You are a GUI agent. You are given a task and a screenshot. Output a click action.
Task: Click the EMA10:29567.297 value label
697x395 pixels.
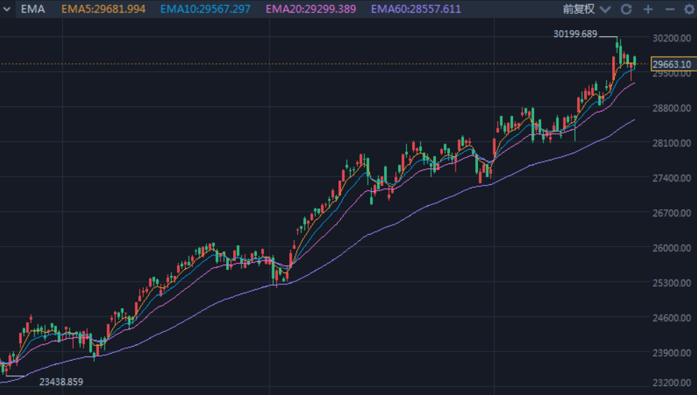tap(206, 9)
